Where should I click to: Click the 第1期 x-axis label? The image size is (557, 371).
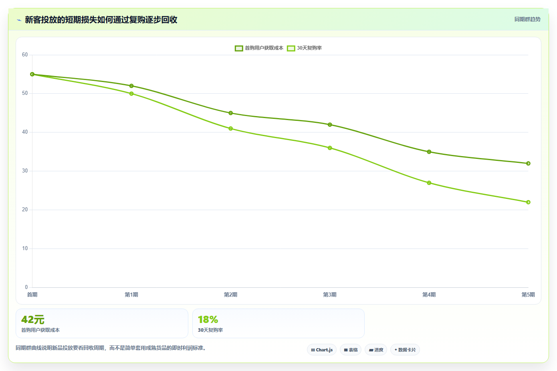coord(131,295)
